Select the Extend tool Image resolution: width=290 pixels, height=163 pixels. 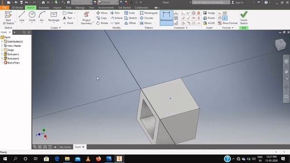[x=116, y=18]
